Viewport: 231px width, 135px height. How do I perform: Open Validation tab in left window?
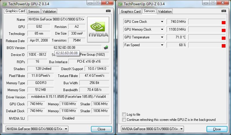click(x=49, y=12)
